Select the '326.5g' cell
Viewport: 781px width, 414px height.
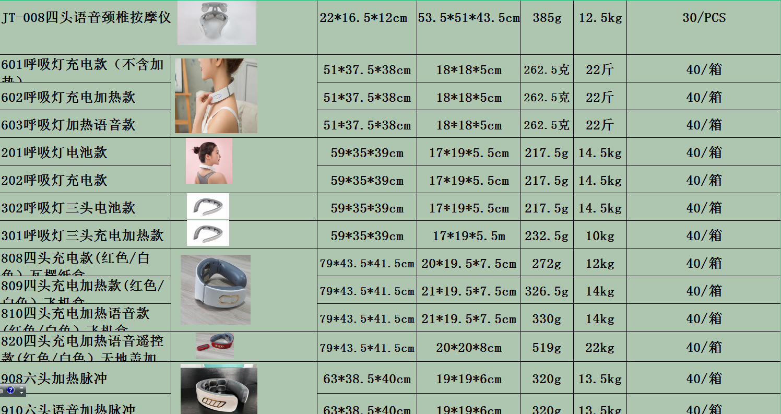click(x=547, y=290)
